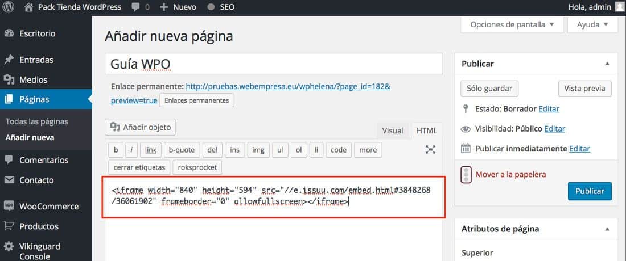The width and height of the screenshot is (626, 261).
Task: Click the calendar icon by Publicar inmediatamente
Action: (466, 149)
